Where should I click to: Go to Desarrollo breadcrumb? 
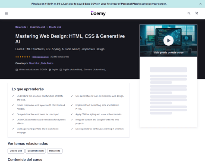[21, 27]
